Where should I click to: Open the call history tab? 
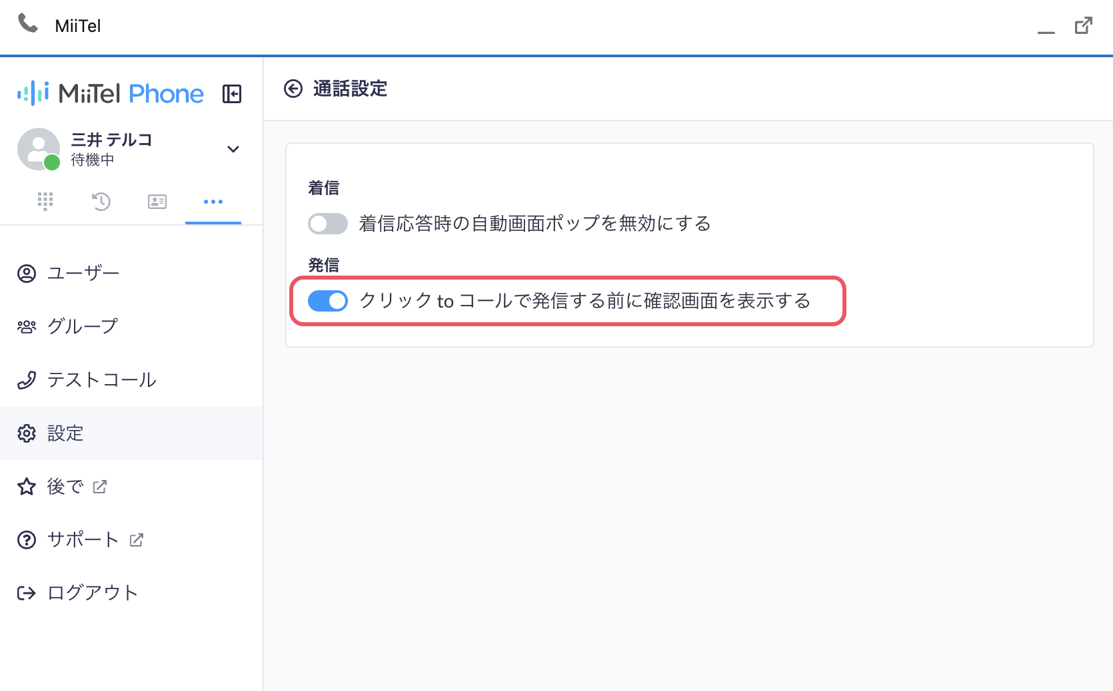(101, 201)
